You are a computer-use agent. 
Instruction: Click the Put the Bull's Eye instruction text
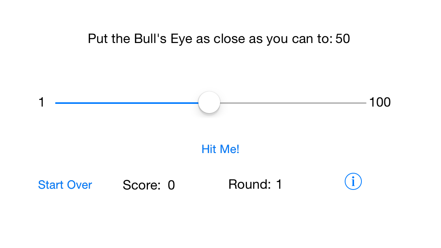tap(210, 39)
